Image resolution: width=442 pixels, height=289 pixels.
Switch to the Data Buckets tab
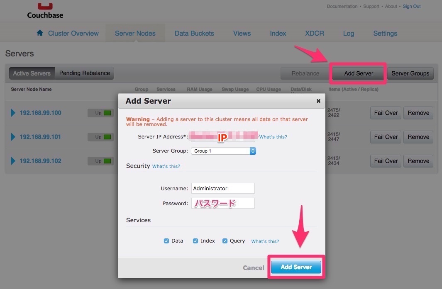[x=194, y=33]
